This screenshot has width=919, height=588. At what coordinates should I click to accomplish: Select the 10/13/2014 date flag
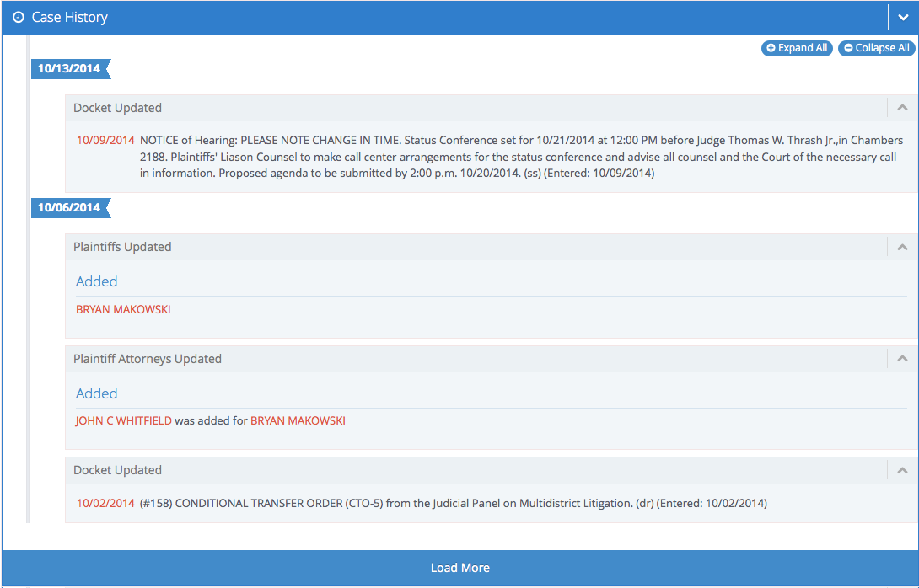click(69, 68)
